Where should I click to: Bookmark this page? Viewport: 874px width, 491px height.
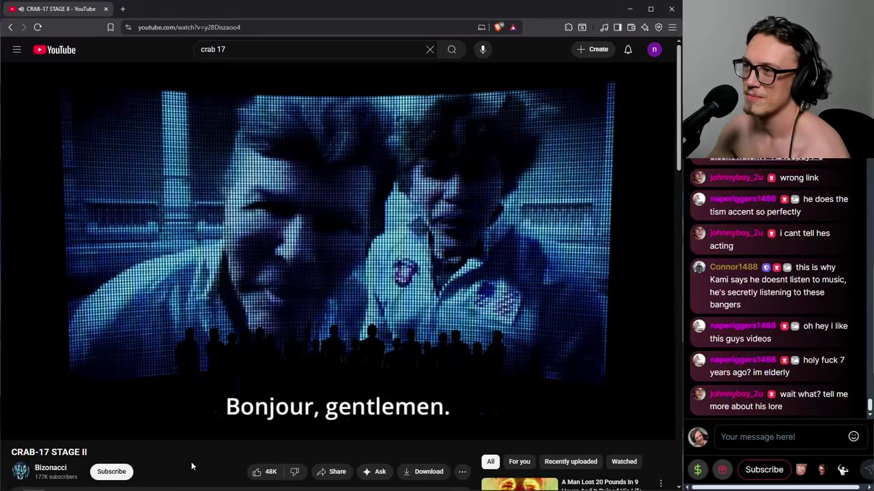[111, 27]
